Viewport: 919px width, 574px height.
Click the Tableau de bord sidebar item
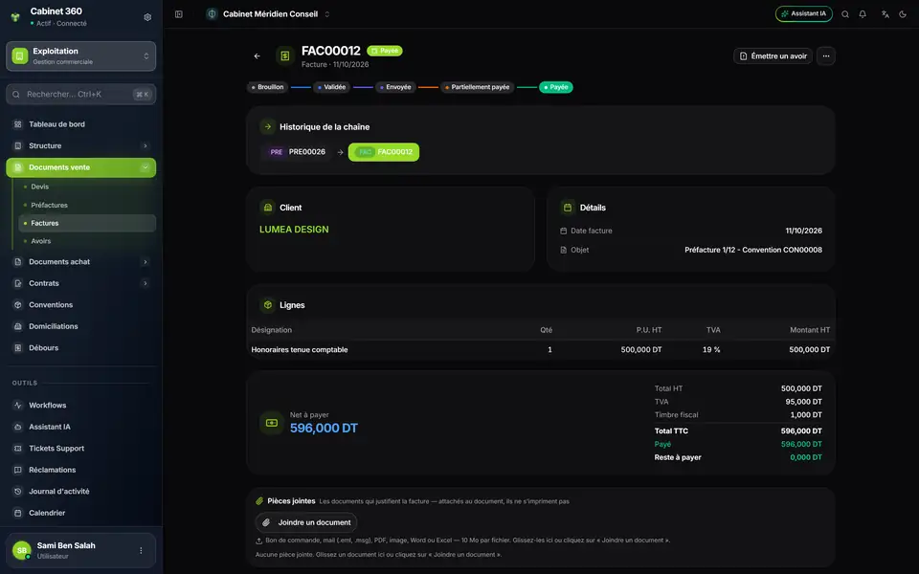[x=80, y=124]
